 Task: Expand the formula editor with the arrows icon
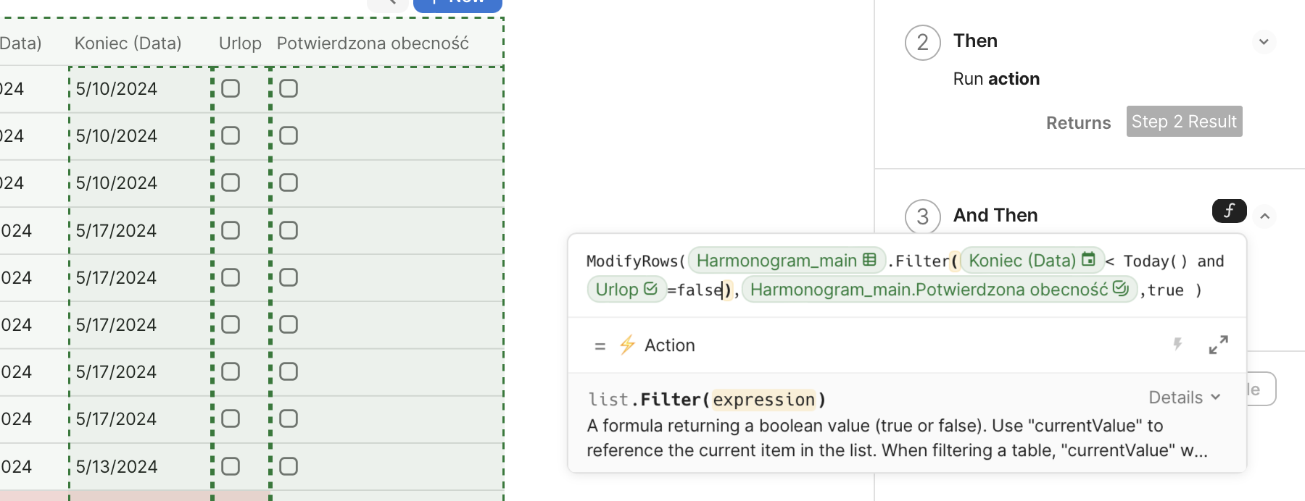coord(1218,345)
